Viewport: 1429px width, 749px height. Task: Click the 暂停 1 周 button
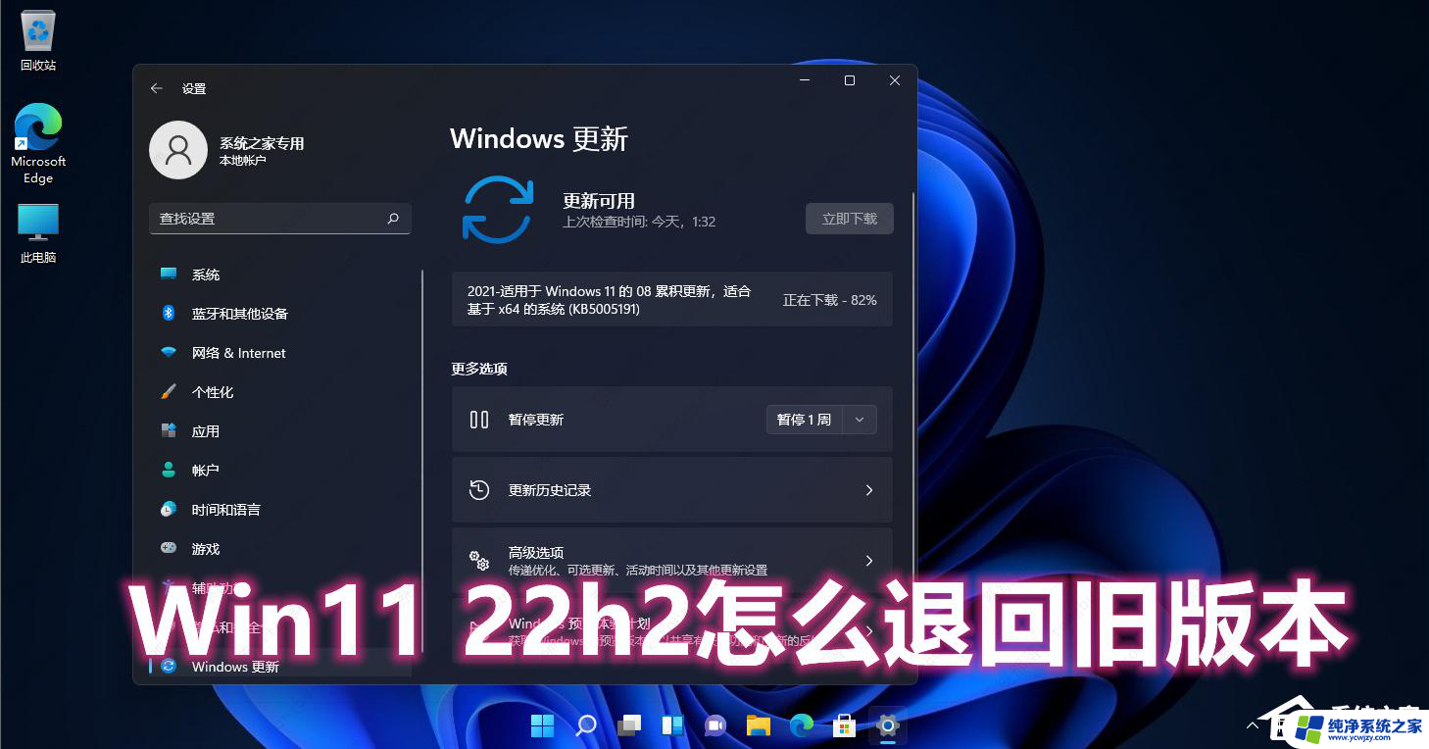coord(804,420)
